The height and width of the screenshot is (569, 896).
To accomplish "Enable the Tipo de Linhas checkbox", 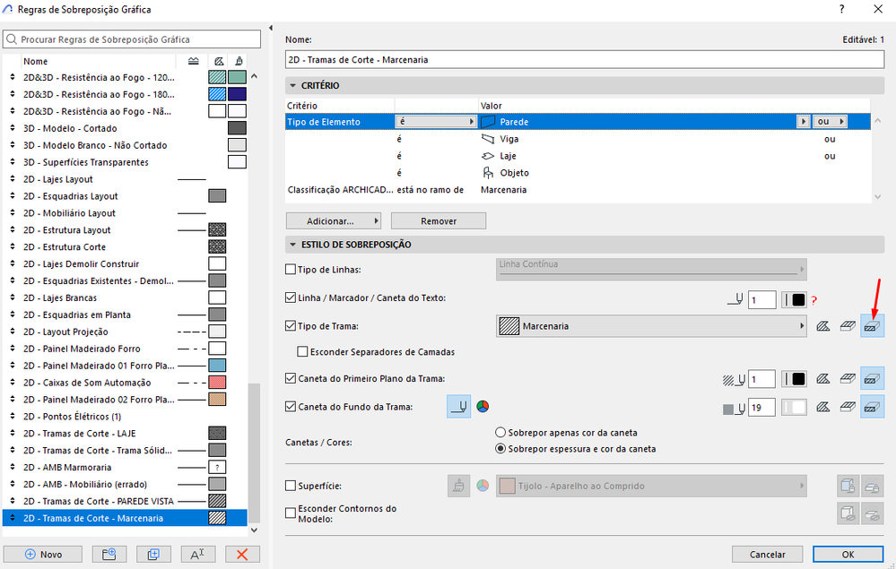I will pyautogui.click(x=291, y=270).
